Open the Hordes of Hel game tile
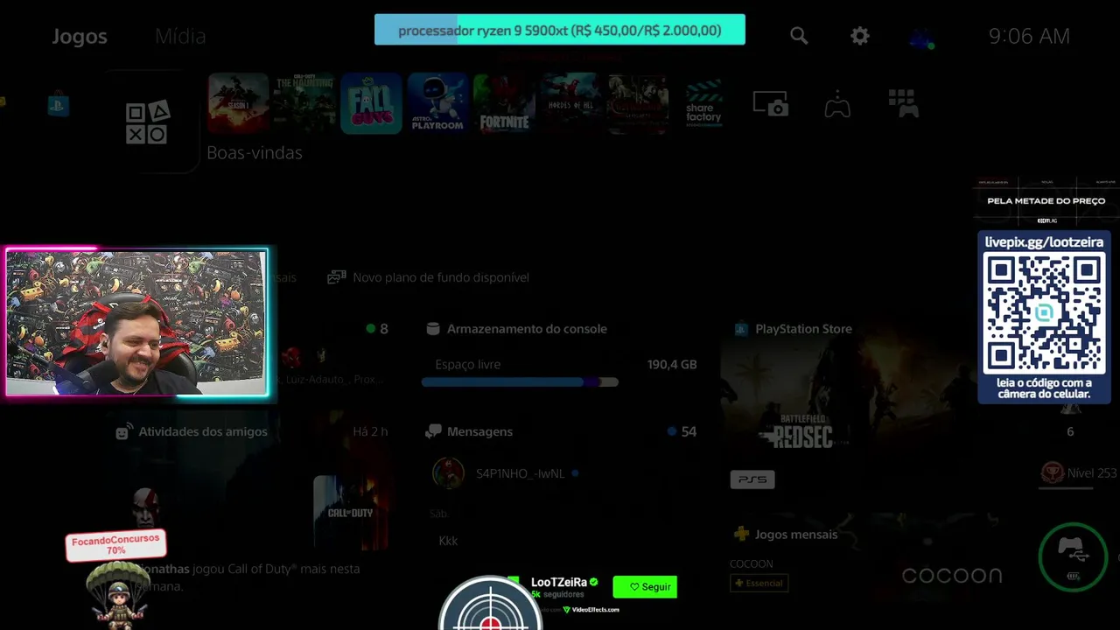 point(570,103)
